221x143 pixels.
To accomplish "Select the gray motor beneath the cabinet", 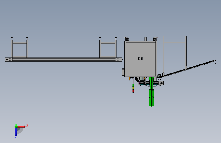I will click(142, 79).
